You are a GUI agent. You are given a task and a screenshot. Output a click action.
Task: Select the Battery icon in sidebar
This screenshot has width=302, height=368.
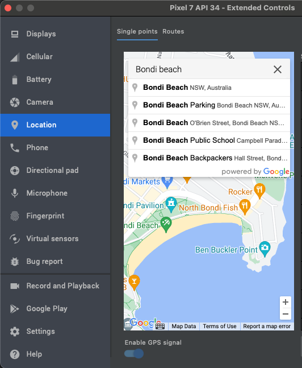15,80
